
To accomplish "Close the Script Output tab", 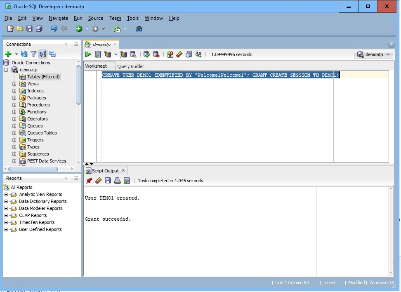I will coord(123,170).
